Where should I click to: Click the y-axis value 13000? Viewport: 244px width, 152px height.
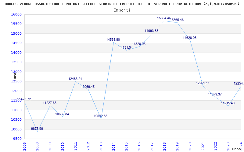[x=16, y=72]
